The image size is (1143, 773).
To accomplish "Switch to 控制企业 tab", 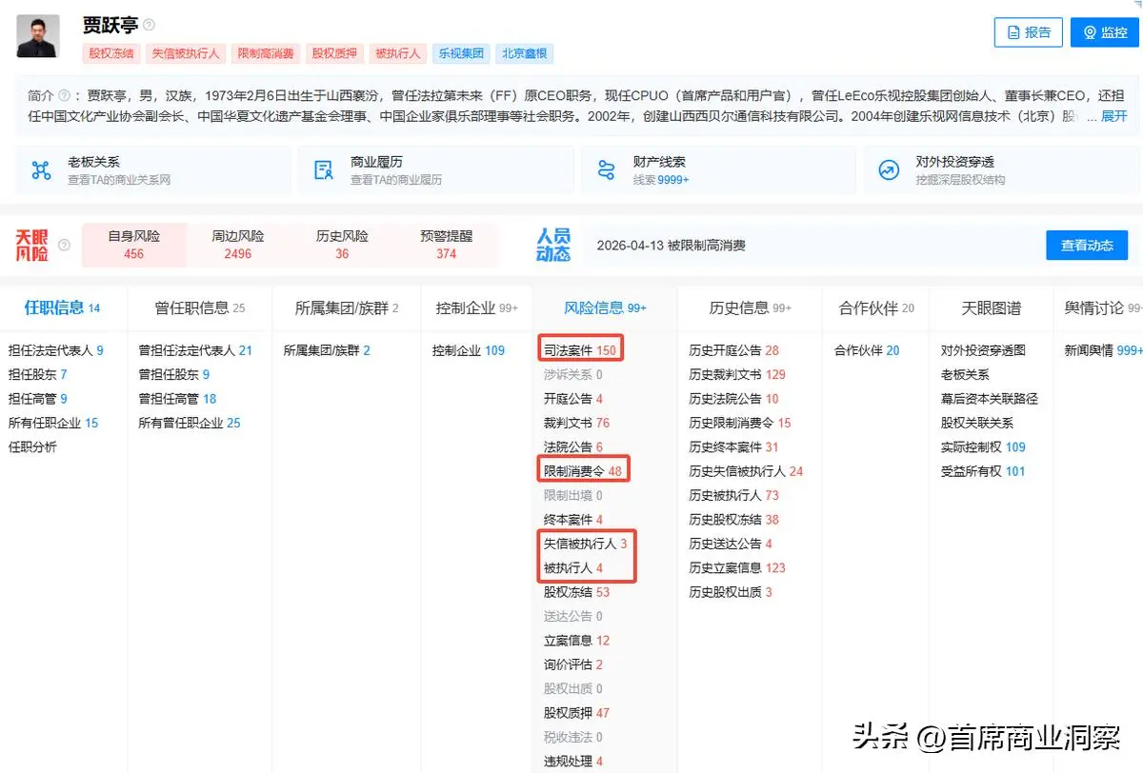I will click(477, 307).
